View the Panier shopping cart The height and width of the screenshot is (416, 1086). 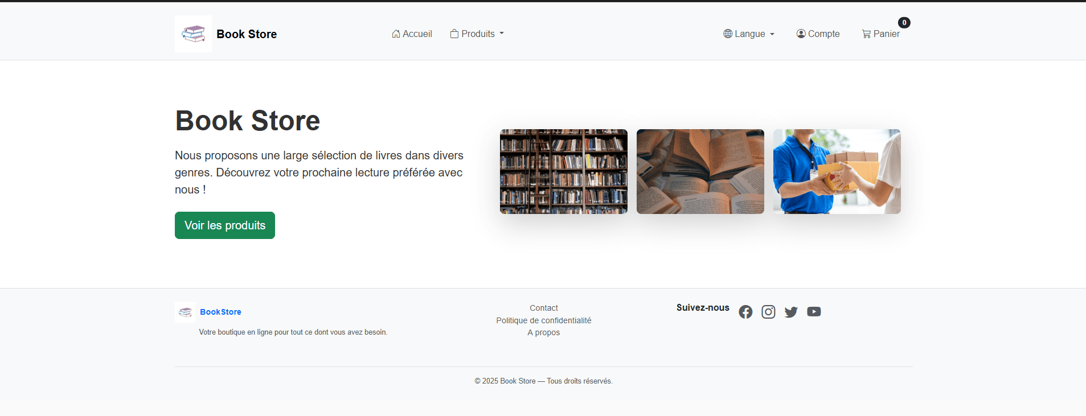pyautogui.click(x=880, y=34)
